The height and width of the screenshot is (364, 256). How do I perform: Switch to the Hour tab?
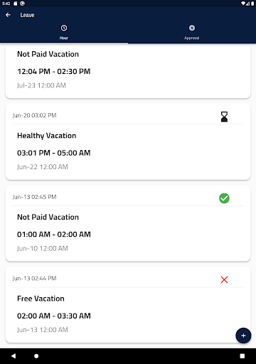(64, 32)
